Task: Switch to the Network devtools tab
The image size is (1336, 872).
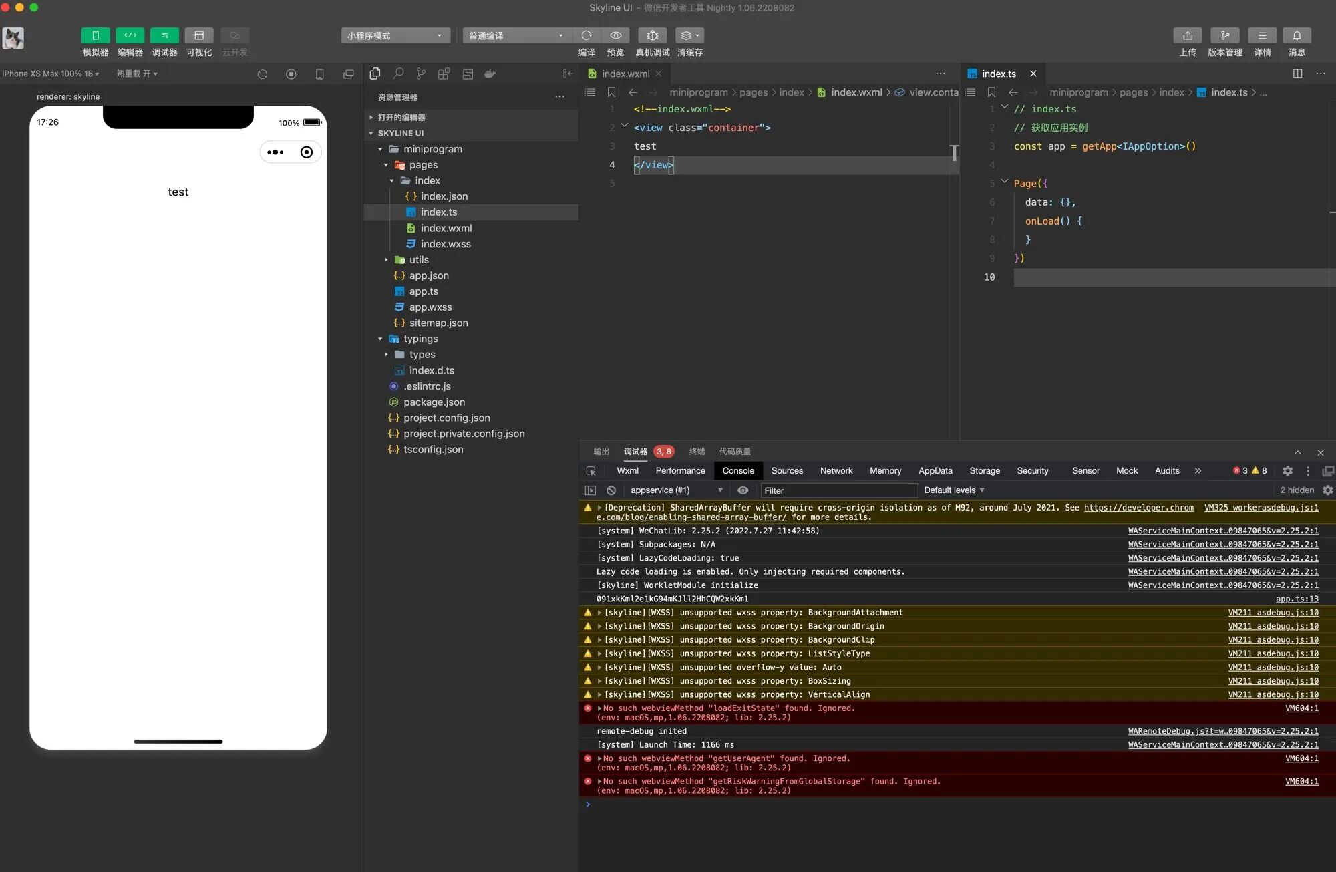Action: point(836,471)
